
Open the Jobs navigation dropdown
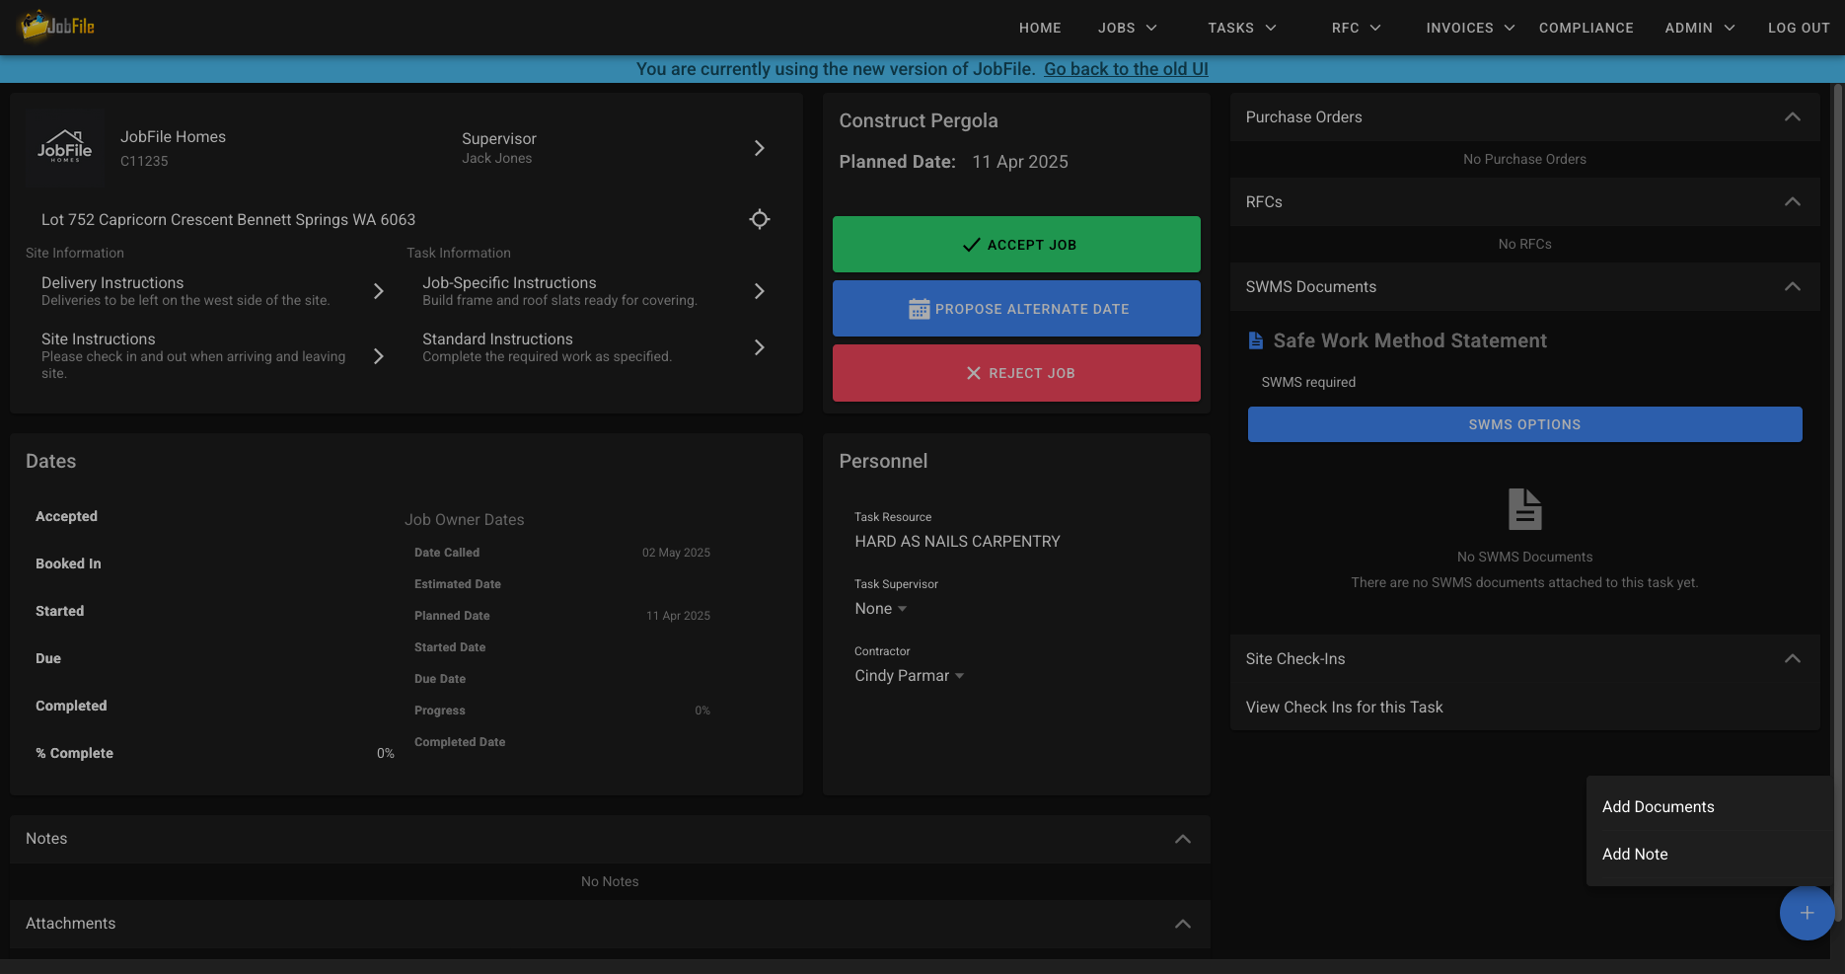coord(1128,28)
